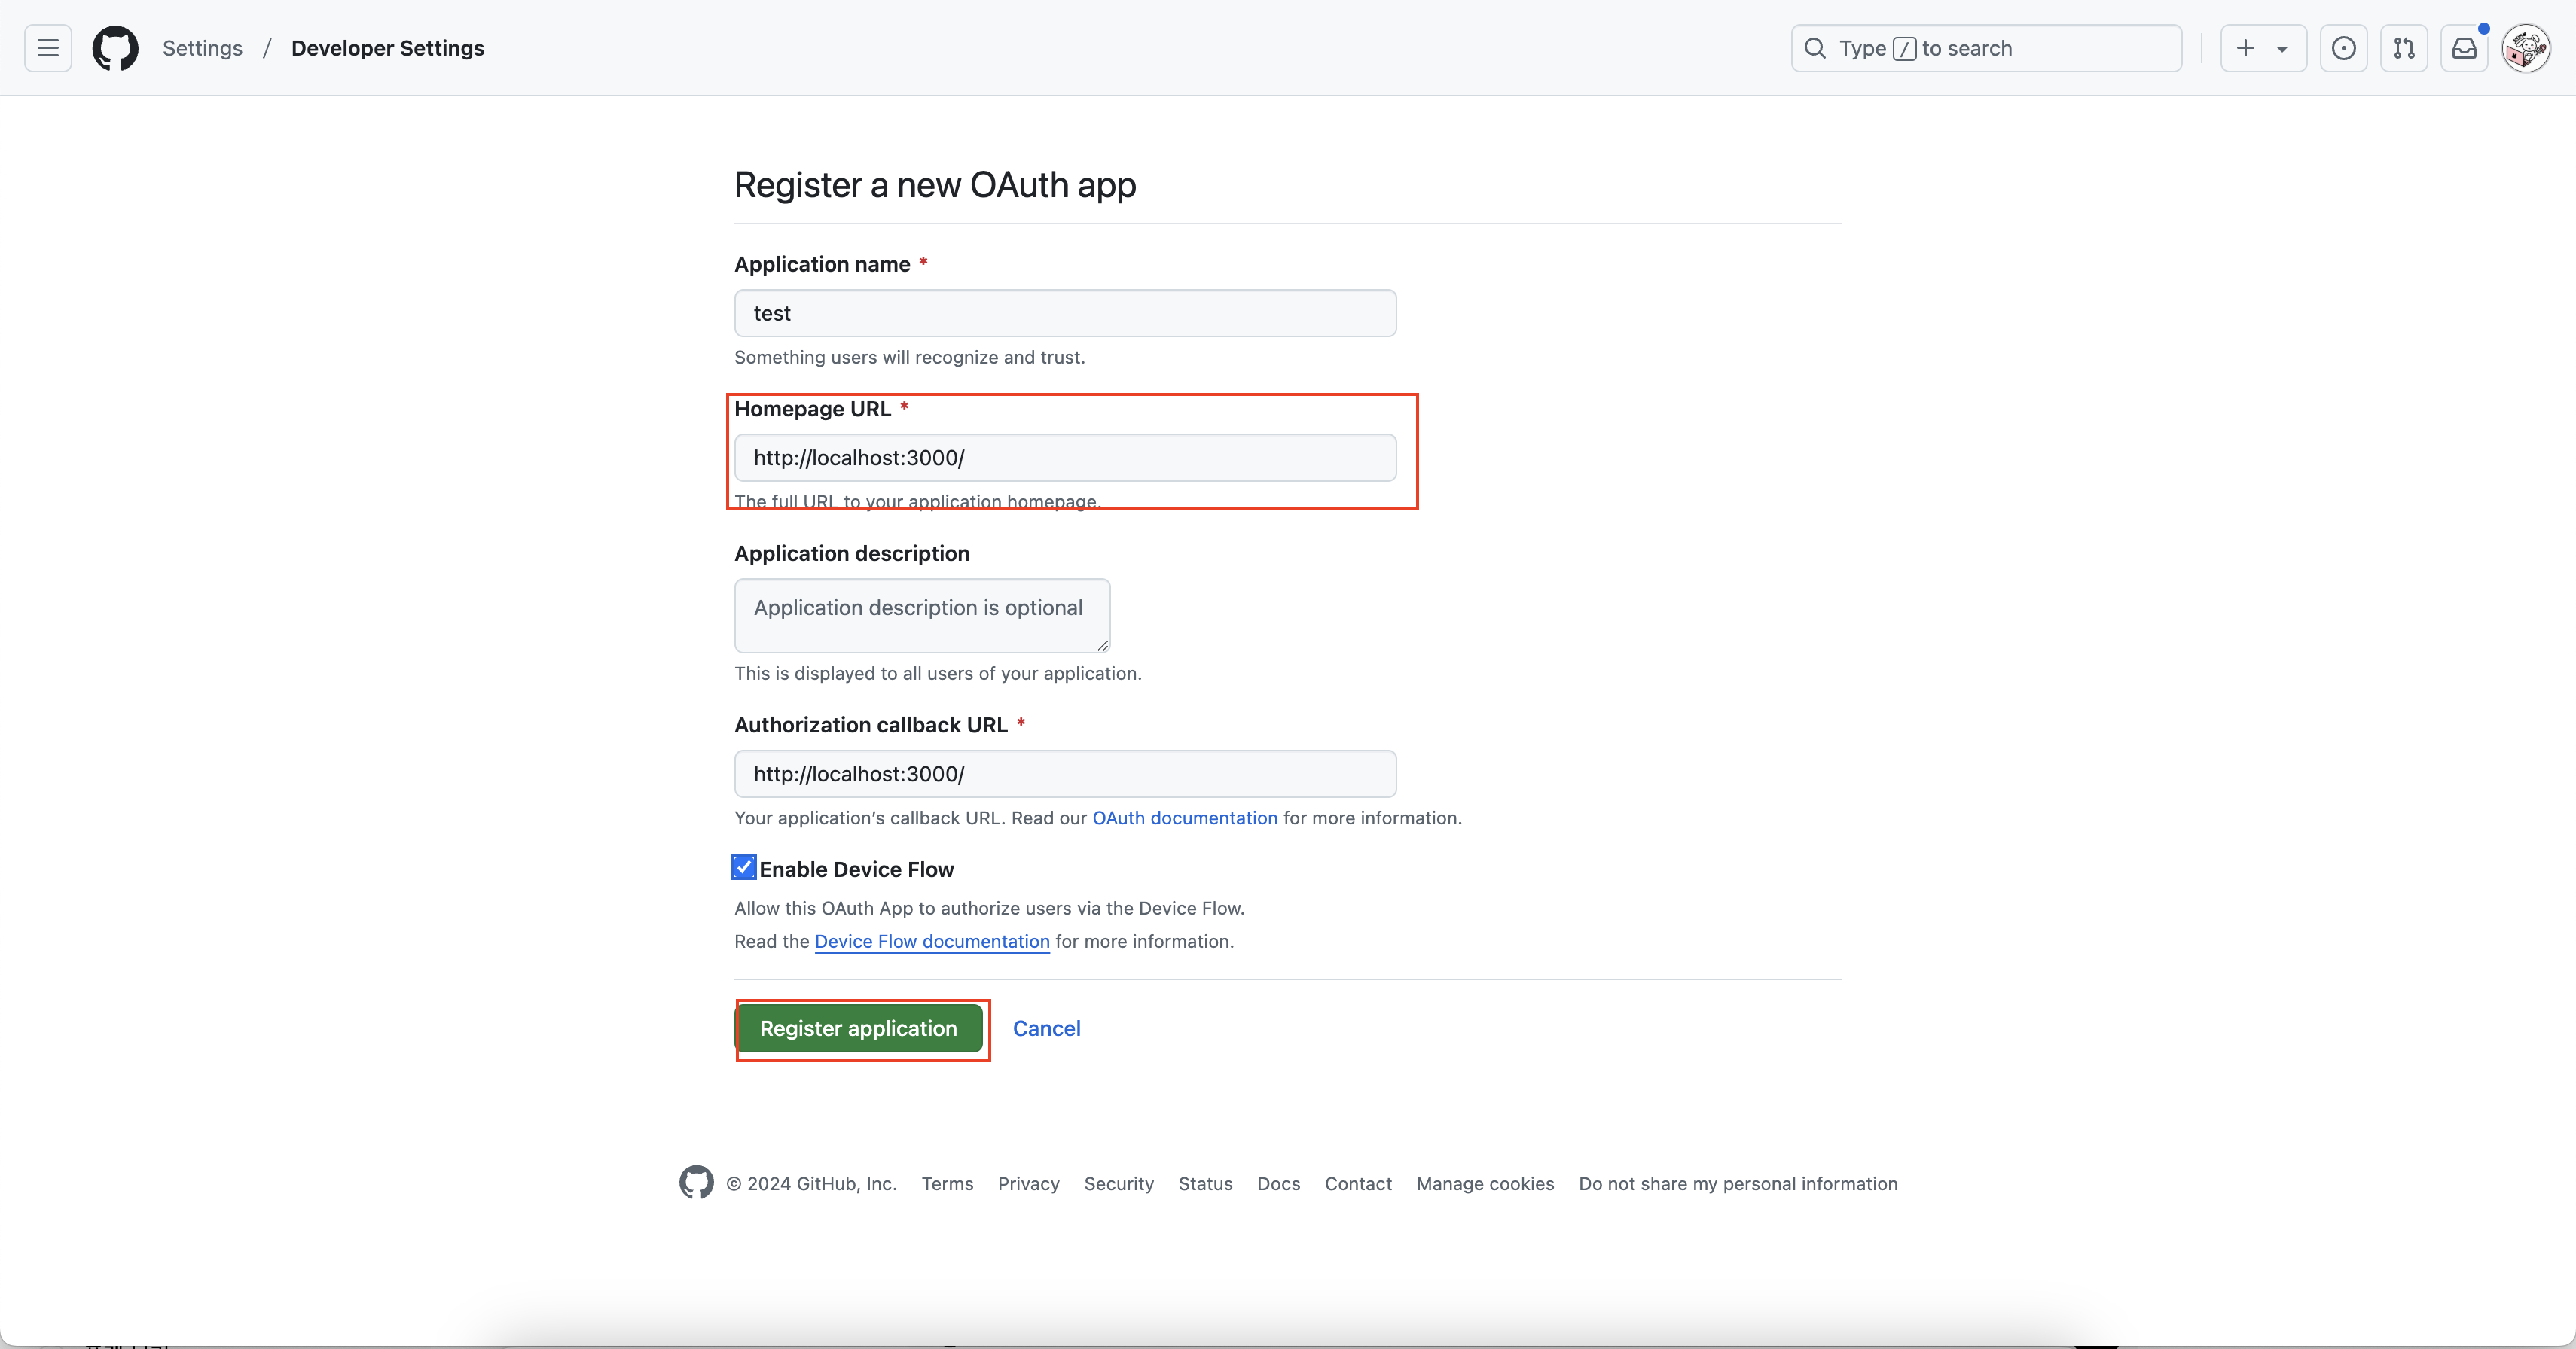Click the Application name field containing test
2576x1349 pixels.
click(1065, 312)
